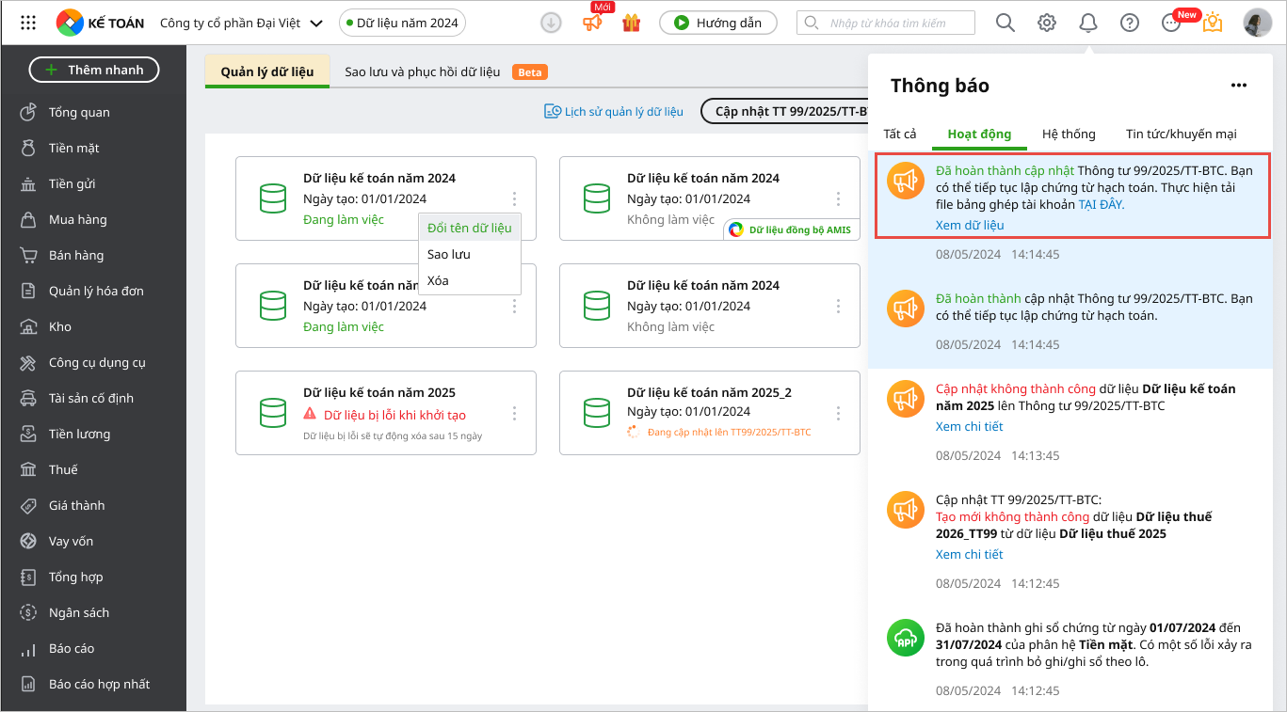Select Đổi tên dữ liệu menu option
Screen dimensions: 1287x712
pyautogui.click(x=469, y=228)
